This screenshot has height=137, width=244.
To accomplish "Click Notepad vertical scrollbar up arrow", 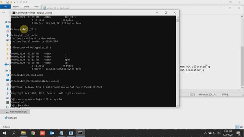I will point(242,16).
